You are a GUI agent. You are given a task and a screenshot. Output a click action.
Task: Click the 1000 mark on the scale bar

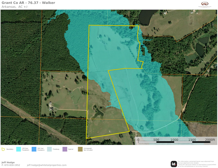click(174, 140)
